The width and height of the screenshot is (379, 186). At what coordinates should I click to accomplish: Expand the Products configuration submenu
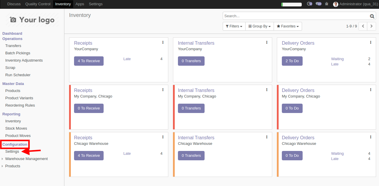pyautogui.click(x=13, y=166)
